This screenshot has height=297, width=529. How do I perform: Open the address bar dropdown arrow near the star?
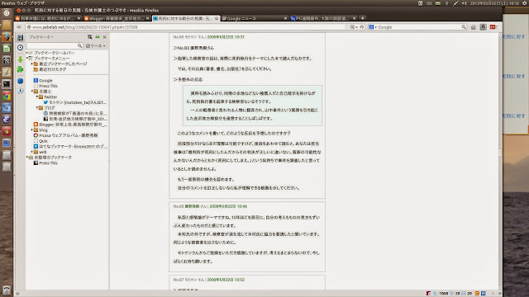356,27
